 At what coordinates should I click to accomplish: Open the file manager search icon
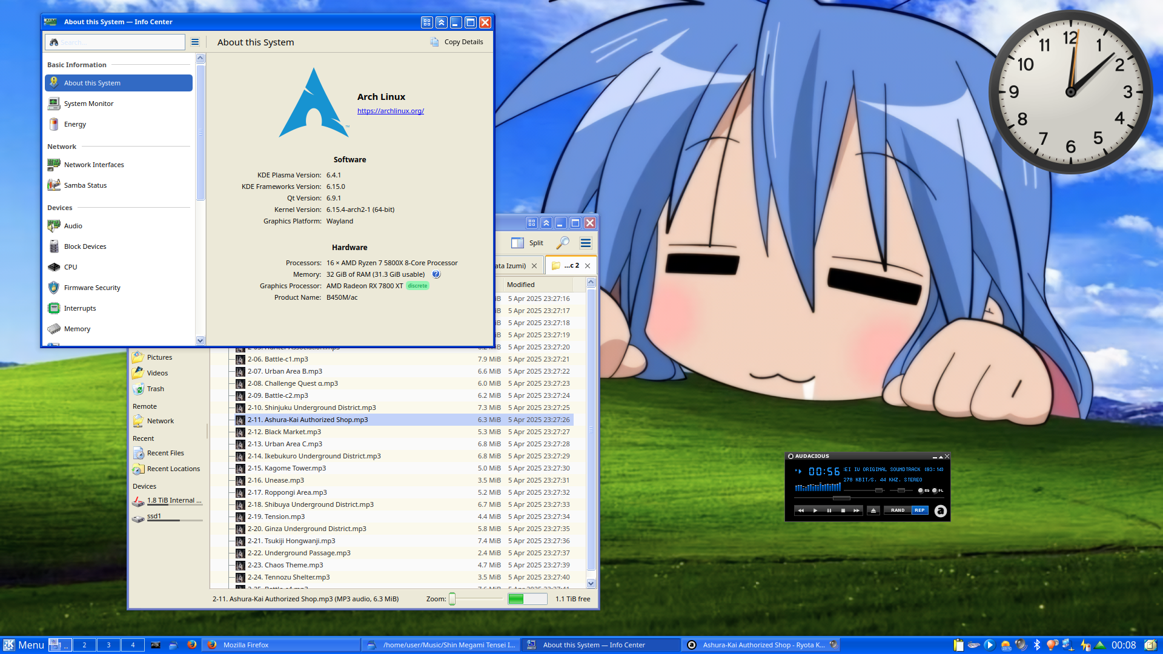(563, 243)
